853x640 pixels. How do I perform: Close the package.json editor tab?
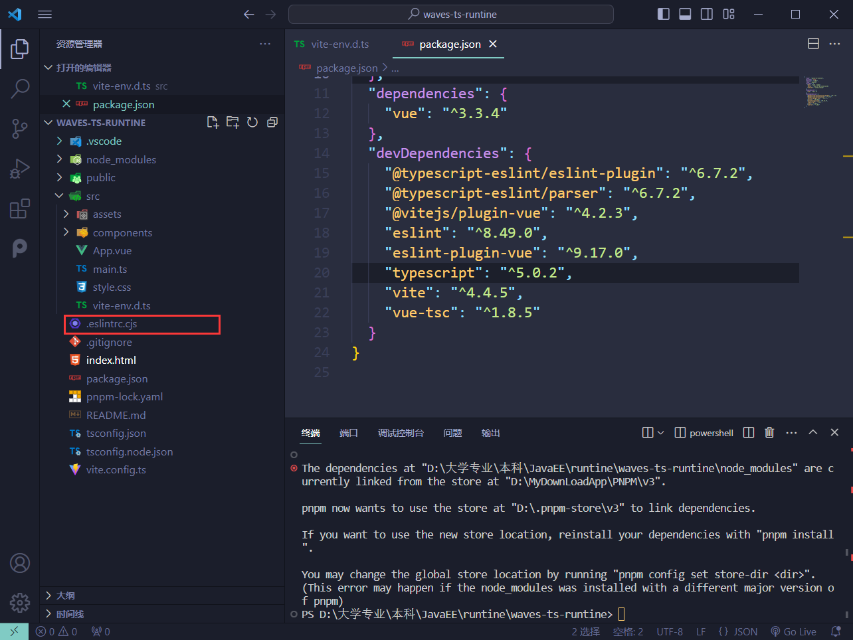493,44
